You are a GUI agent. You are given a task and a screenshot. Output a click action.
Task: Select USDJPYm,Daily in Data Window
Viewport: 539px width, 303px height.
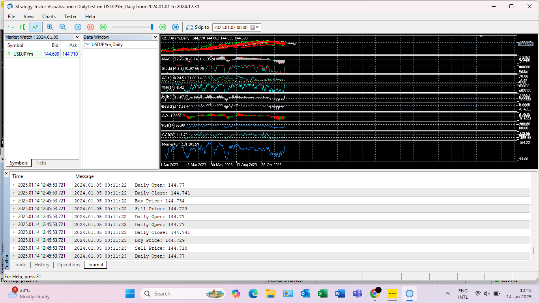tap(107, 45)
